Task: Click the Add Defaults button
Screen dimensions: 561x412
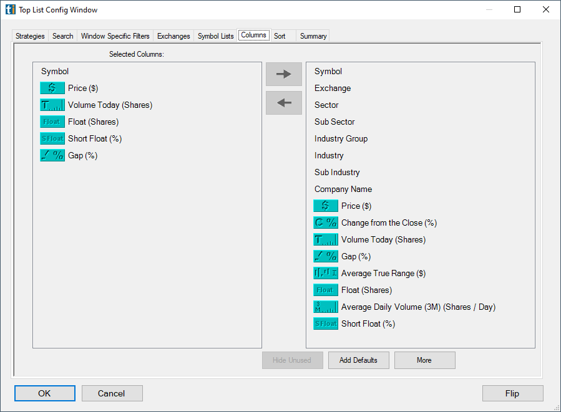Action: click(x=358, y=360)
